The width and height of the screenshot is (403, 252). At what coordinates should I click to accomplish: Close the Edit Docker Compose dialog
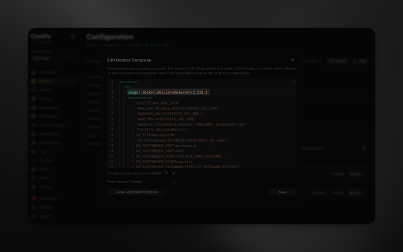292,60
